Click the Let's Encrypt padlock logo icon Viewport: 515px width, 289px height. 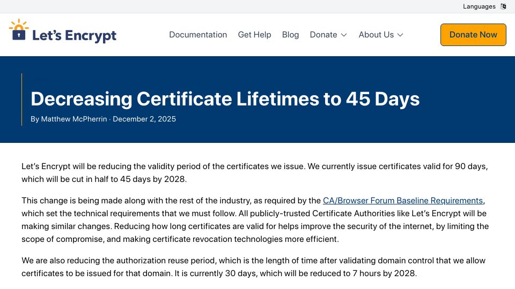pyautogui.click(x=19, y=30)
